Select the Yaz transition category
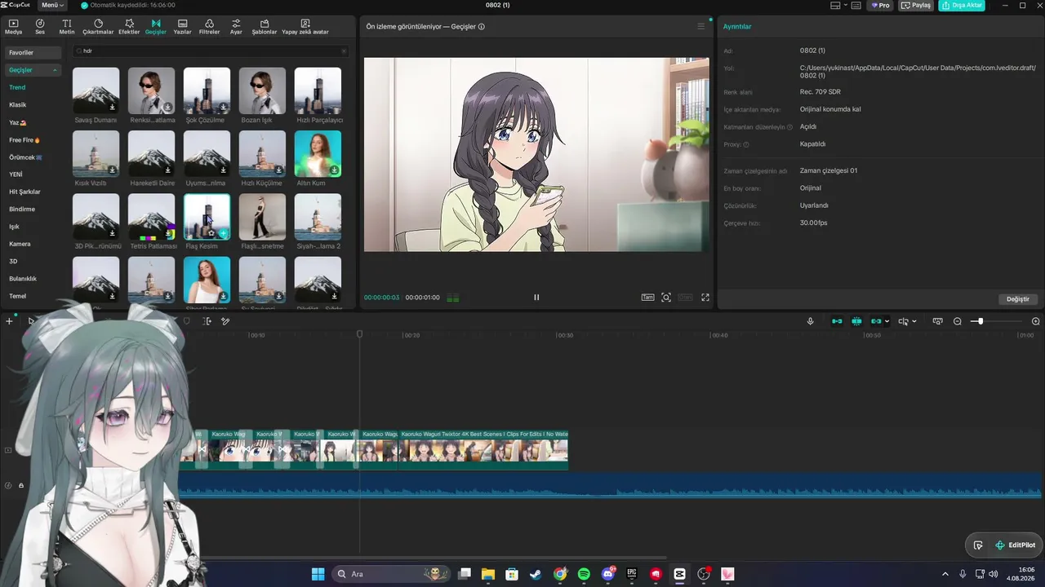The image size is (1045, 587). point(17,122)
